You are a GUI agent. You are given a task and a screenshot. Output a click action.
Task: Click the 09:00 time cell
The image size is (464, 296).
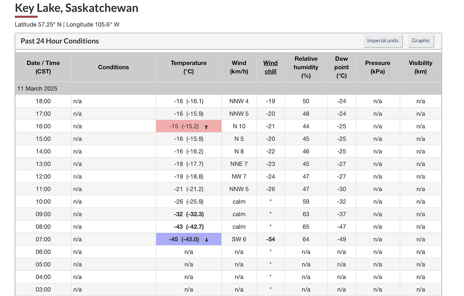pos(43,214)
